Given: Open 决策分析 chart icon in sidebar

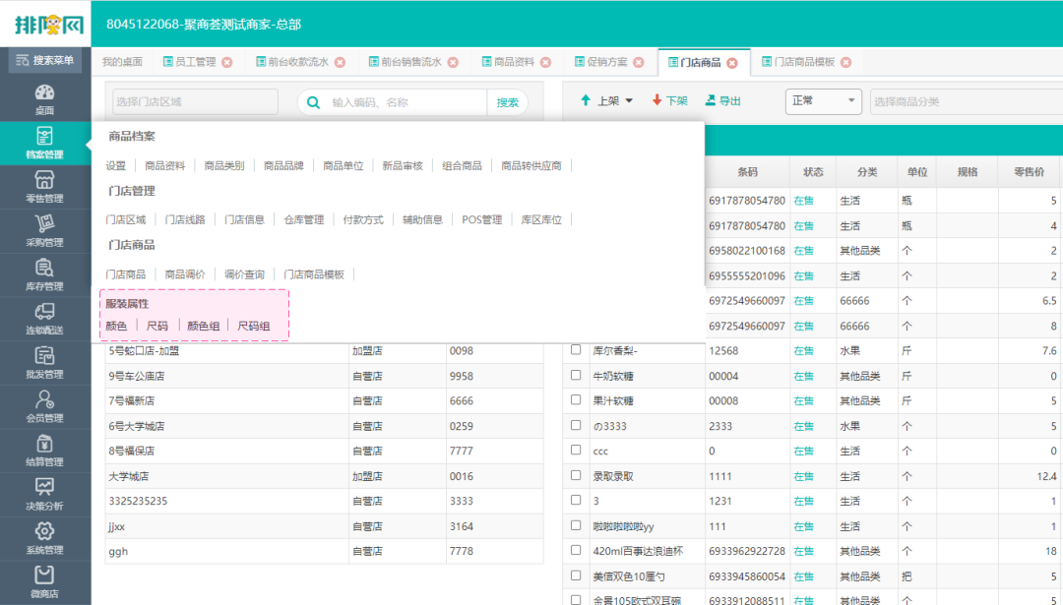Looking at the screenshot, I should point(44,493).
